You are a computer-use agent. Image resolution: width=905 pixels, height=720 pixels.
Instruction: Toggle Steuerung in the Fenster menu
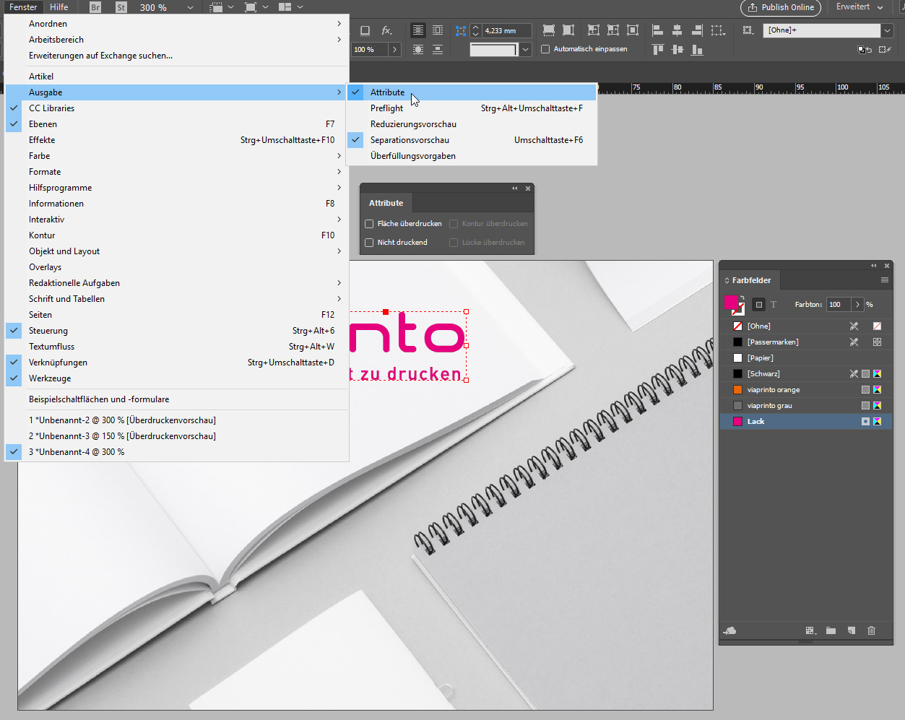point(177,331)
